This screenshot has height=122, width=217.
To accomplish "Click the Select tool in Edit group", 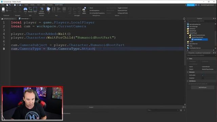I will (35, 9).
